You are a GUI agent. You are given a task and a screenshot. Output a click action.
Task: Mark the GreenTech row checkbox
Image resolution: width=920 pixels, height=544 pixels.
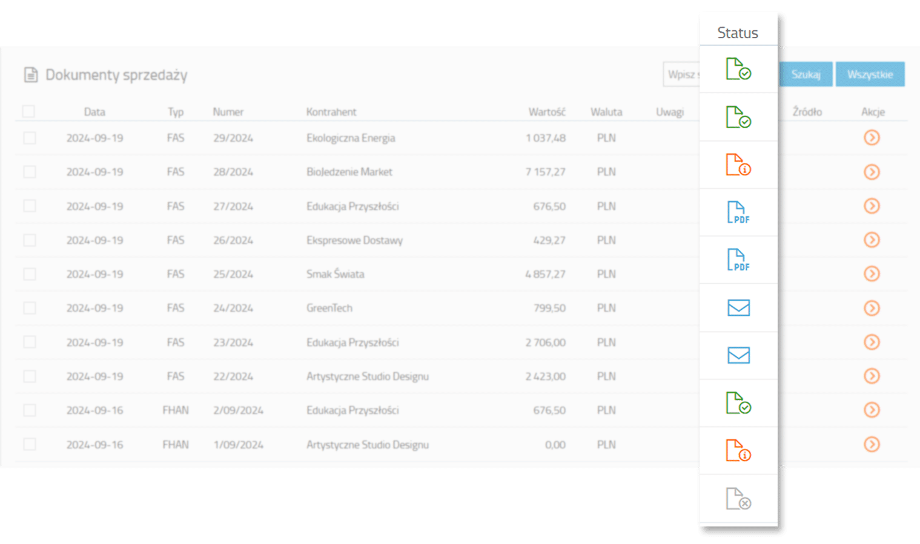(29, 308)
